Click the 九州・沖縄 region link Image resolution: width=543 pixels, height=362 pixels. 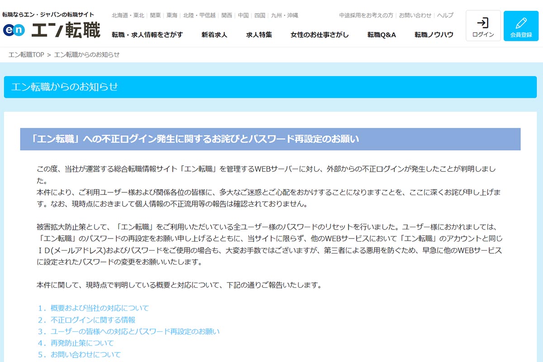[285, 15]
